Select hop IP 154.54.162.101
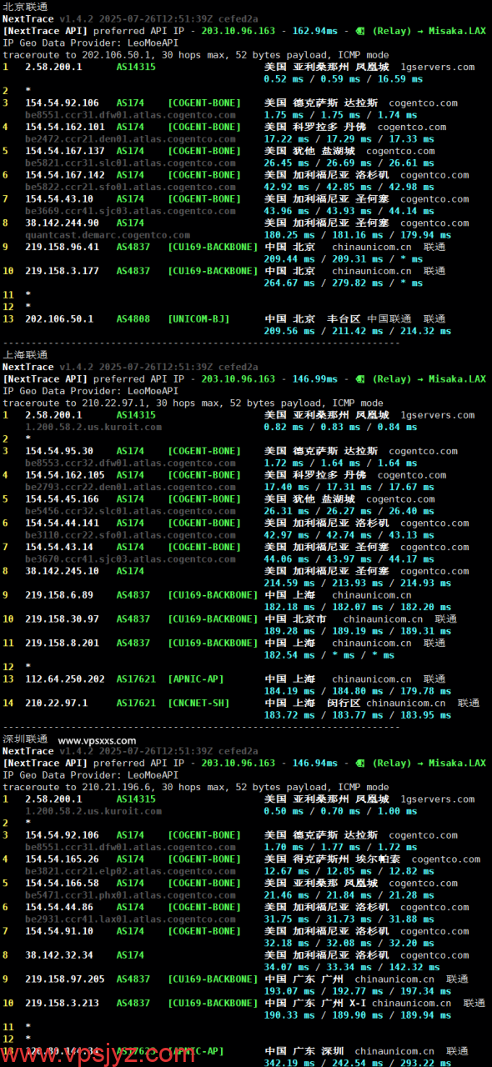 coord(65,128)
